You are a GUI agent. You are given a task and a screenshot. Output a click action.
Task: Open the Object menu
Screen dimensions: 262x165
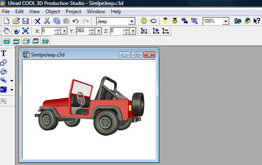pyautogui.click(x=53, y=12)
